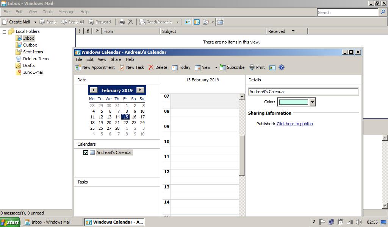Viewport: 388px width, 227px height.
Task: Open Calendar File menu
Action: (79, 59)
